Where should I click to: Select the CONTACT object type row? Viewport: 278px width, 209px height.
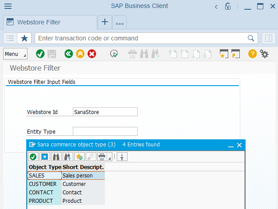45,192
